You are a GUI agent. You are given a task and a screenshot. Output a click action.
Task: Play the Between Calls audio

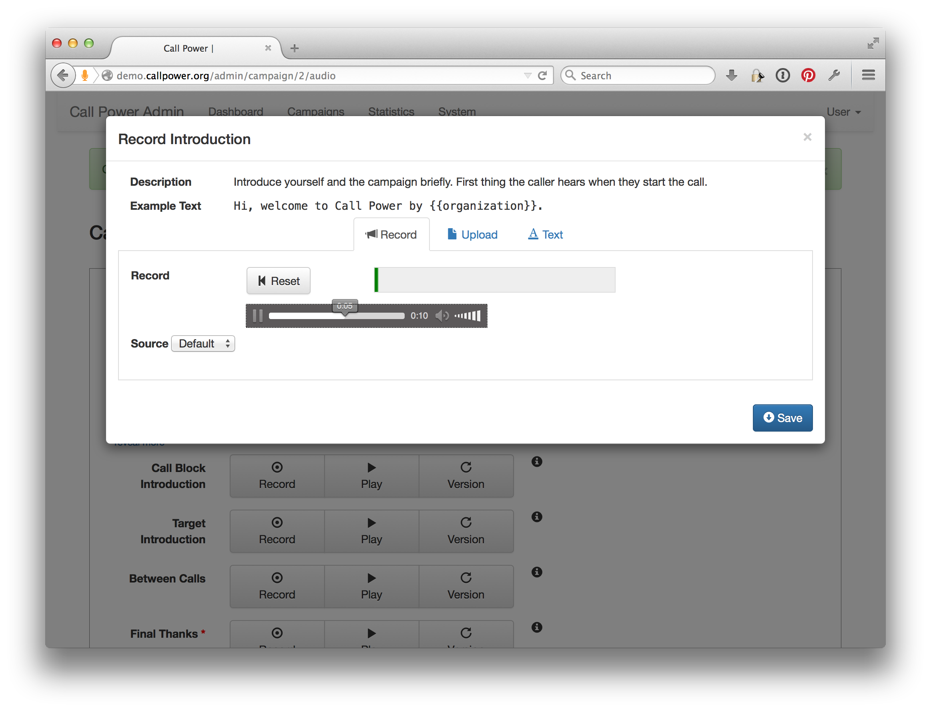click(371, 586)
